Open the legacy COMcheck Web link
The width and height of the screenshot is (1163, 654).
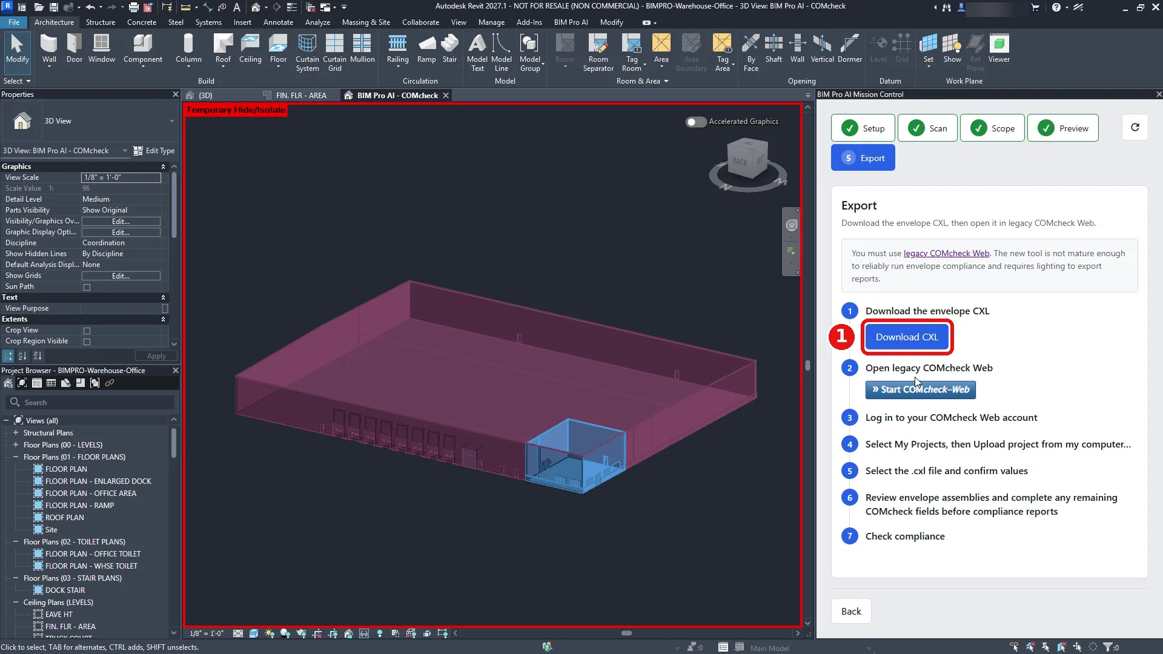pos(946,254)
